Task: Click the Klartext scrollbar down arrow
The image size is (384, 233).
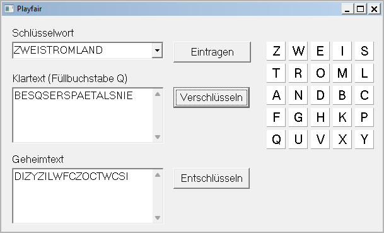Action: [158, 136]
